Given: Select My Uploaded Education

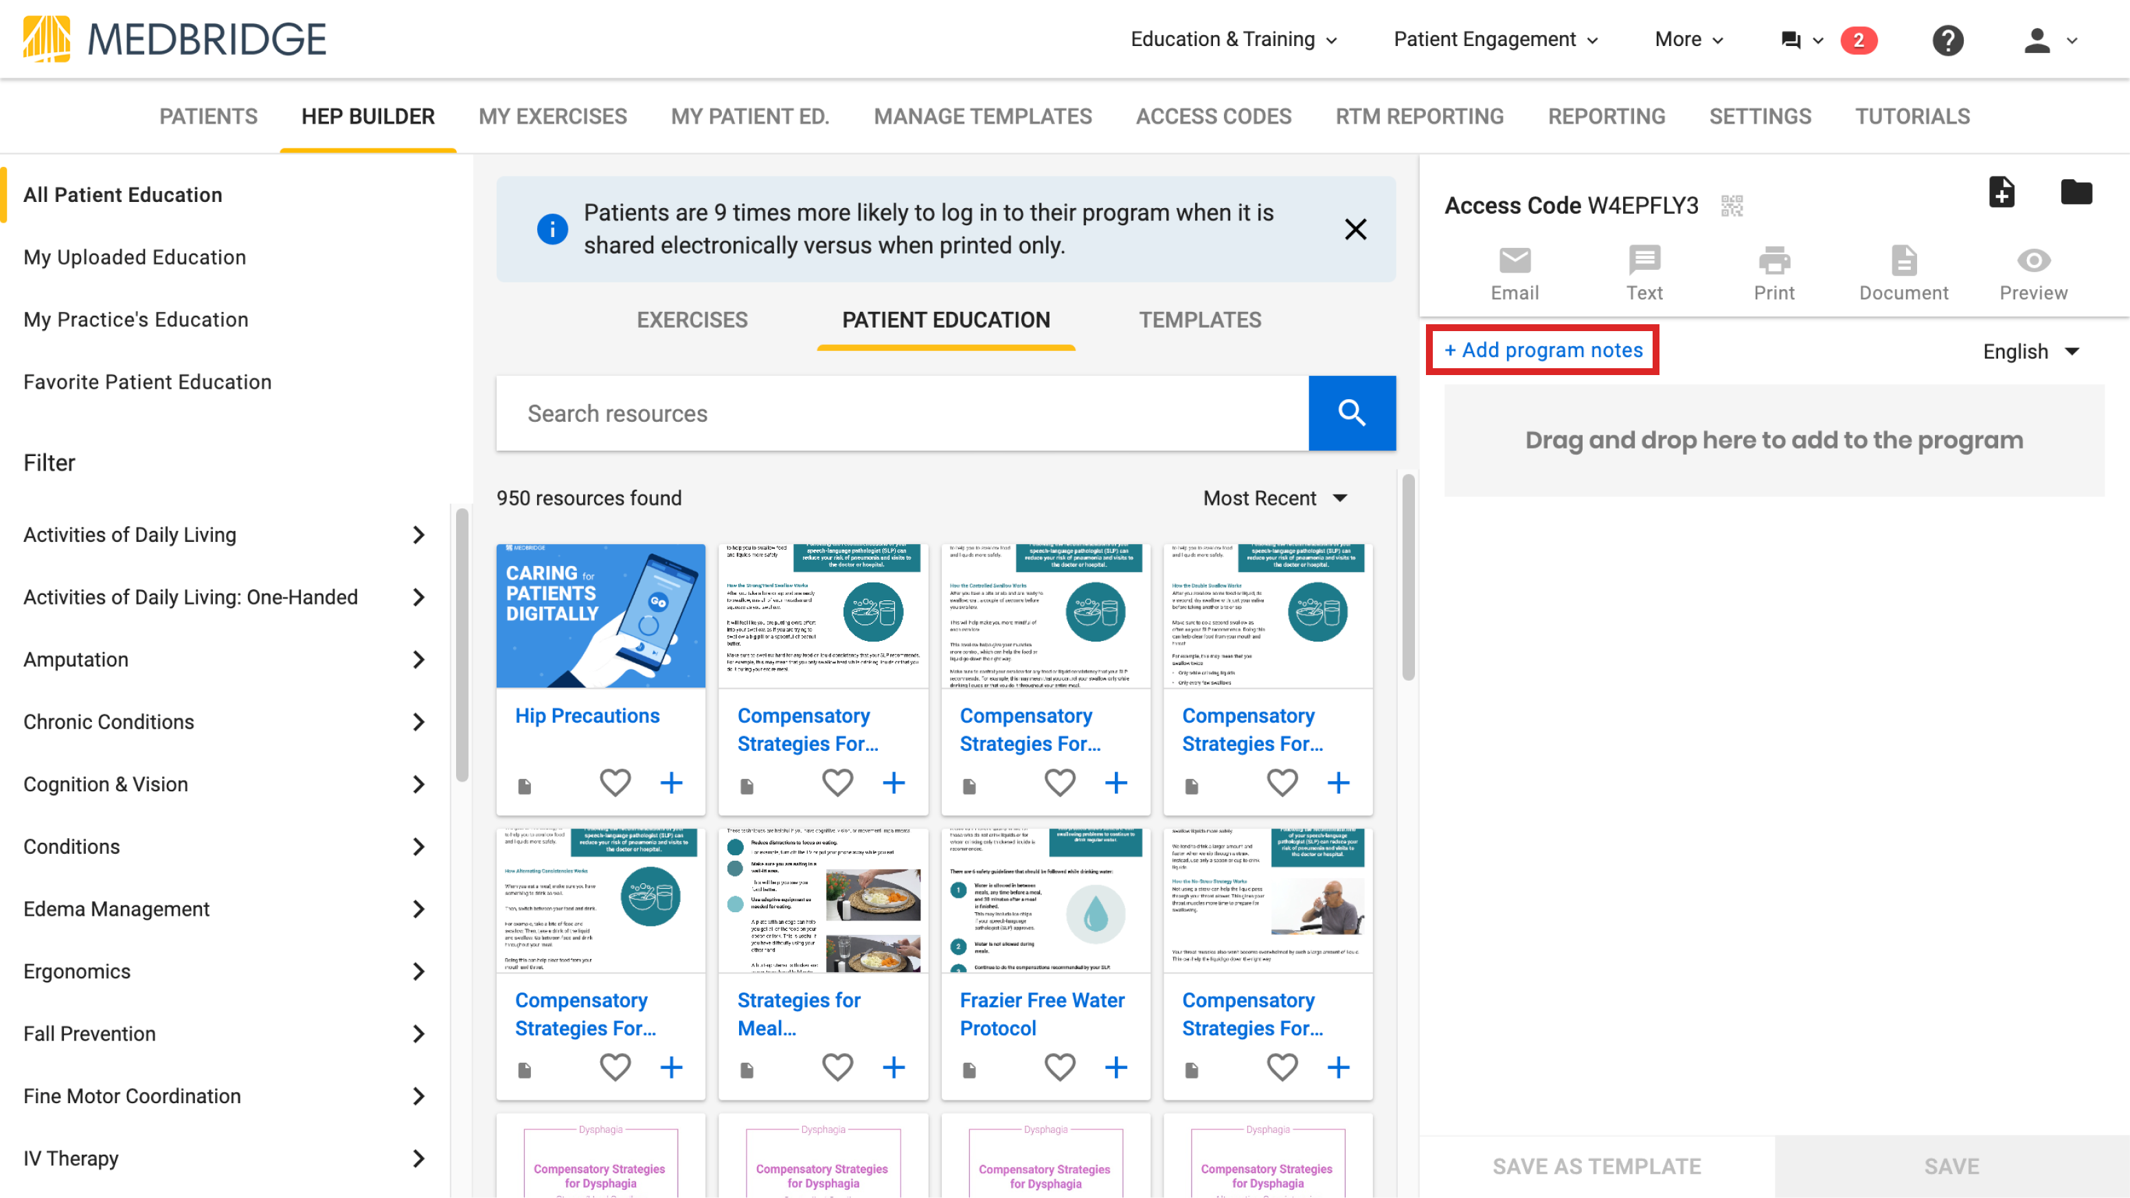Looking at the screenshot, I should (x=135, y=257).
